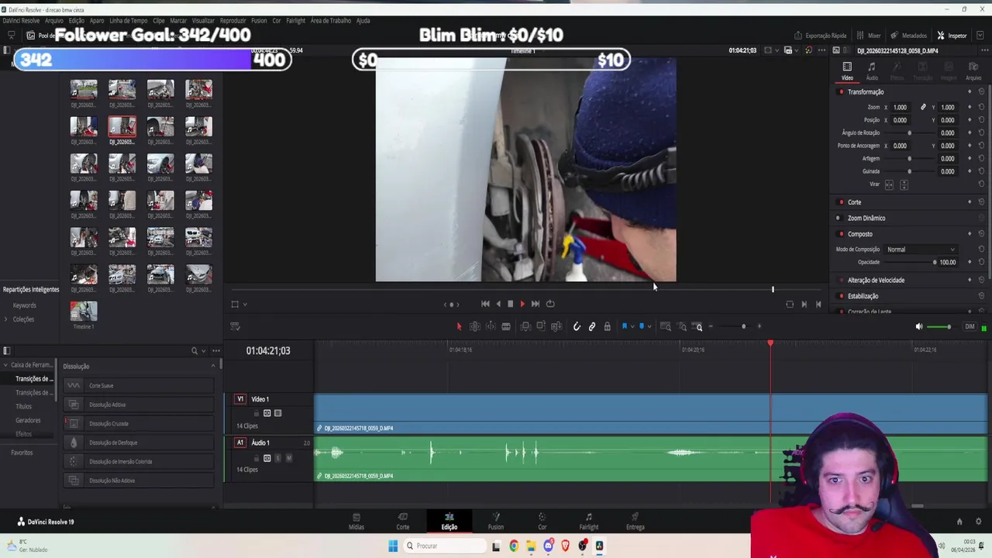992x558 pixels.
Task: Choose the Corte Suave transition
Action: coord(138,386)
